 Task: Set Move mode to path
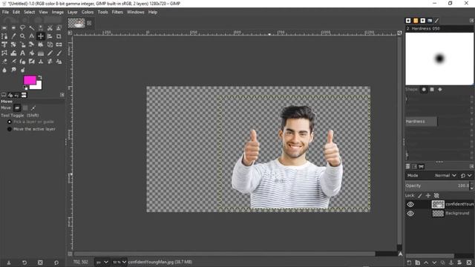[x=33, y=108]
